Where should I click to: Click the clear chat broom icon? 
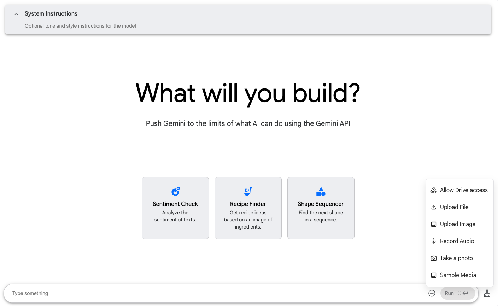[x=487, y=293]
